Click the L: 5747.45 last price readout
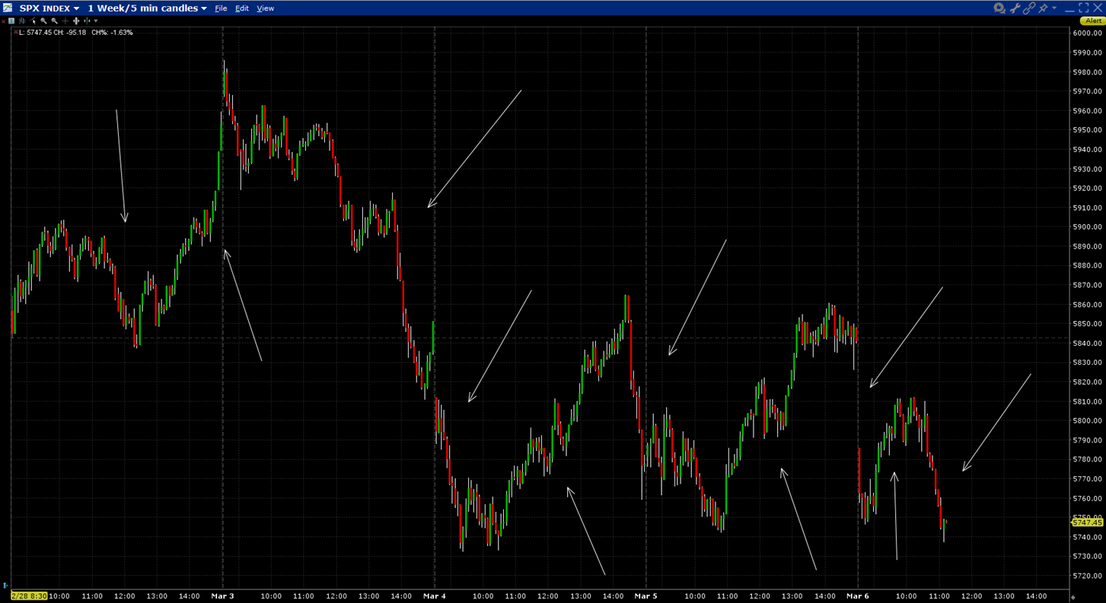Screen dimensions: 1106x603 35,33
